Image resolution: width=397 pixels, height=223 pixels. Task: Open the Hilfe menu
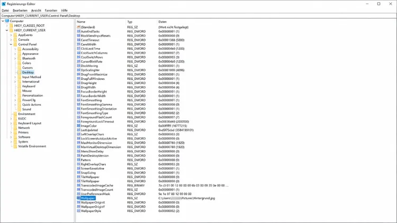64,11
